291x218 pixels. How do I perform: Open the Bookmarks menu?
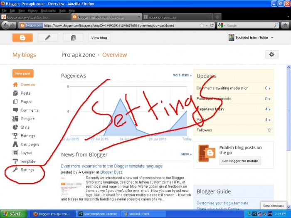point(48,10)
